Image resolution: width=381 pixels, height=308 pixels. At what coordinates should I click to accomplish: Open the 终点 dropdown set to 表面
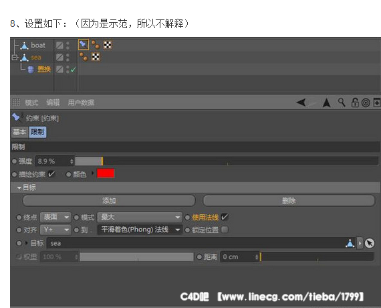[x=55, y=217]
